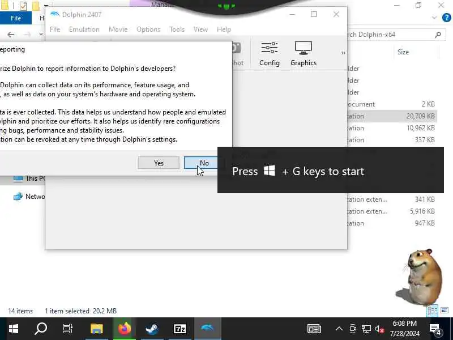Show hidden system tray icons
453x340 pixels.
coord(339,329)
